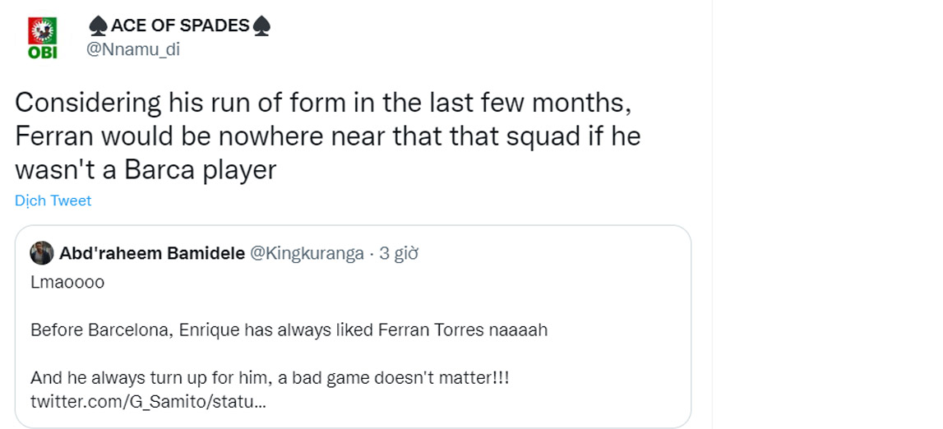Viewport: 943px width, 429px height.
Task: Open the ACE OF SPADES profile name
Action: pyautogui.click(x=180, y=26)
